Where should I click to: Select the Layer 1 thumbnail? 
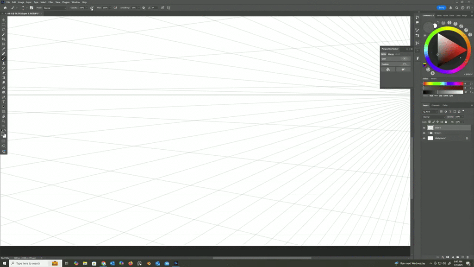point(430,128)
